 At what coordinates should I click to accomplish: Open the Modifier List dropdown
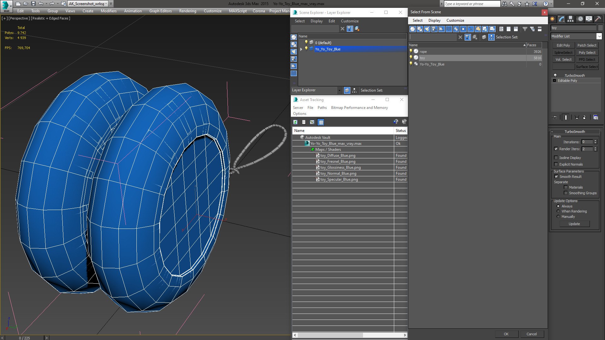(x=599, y=36)
